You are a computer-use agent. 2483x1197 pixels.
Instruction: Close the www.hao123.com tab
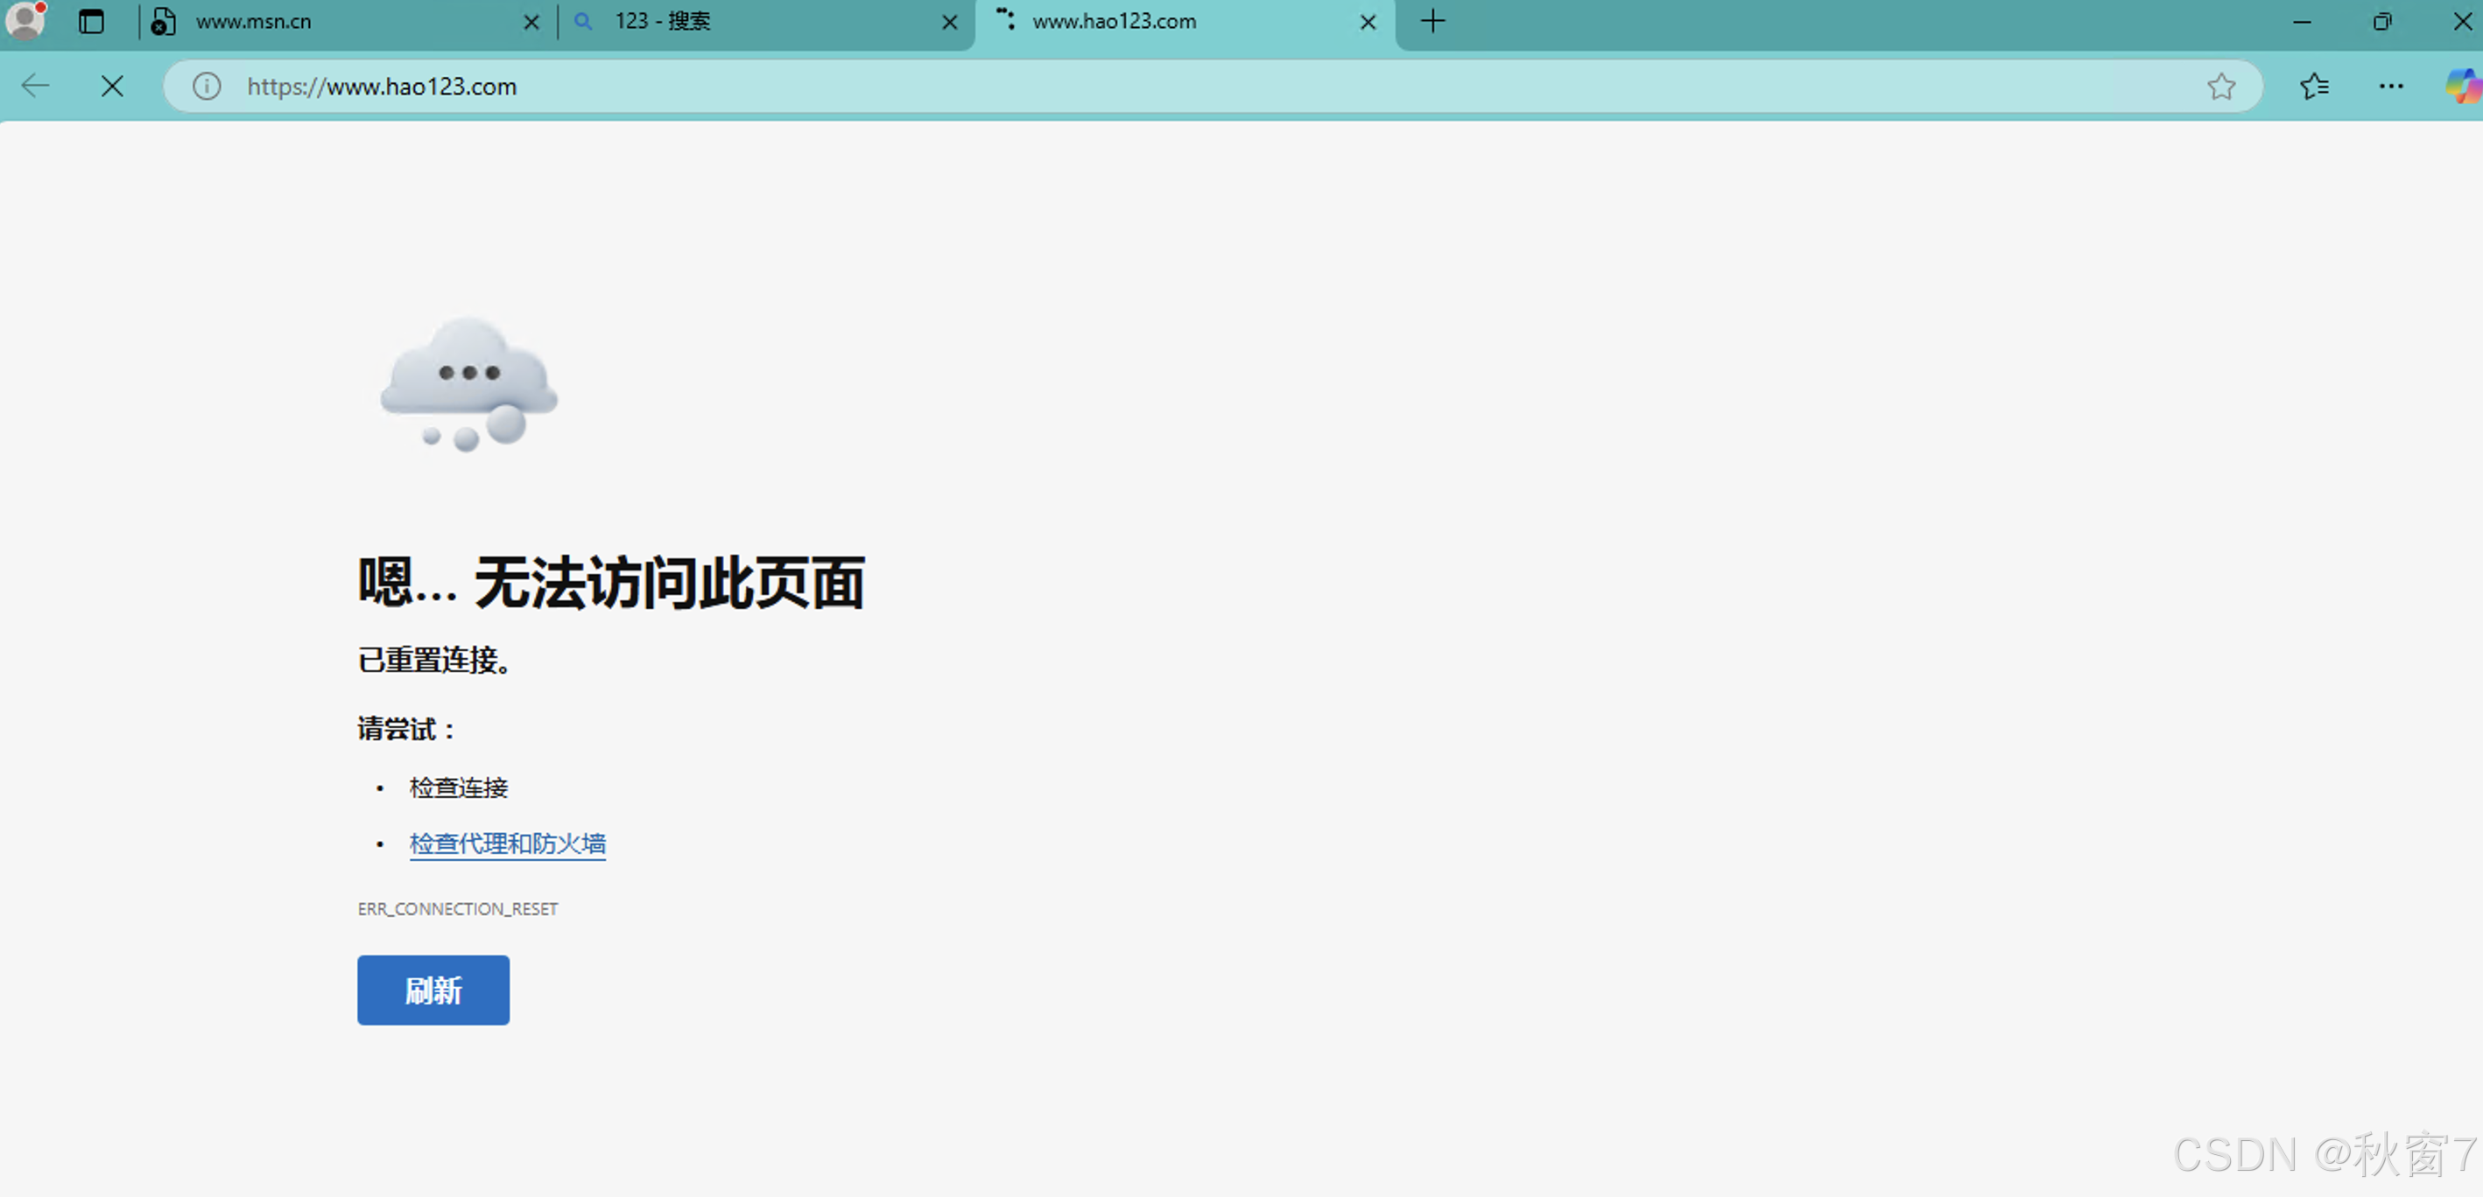tap(1368, 22)
